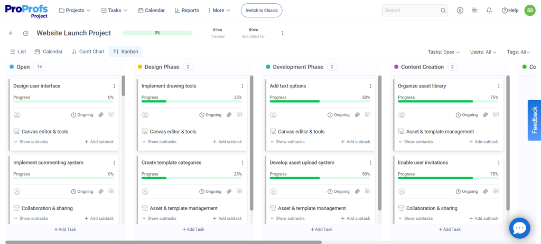Click attachment paperclip on Organize asset library card
The image size is (541, 244).
(x=486, y=115)
